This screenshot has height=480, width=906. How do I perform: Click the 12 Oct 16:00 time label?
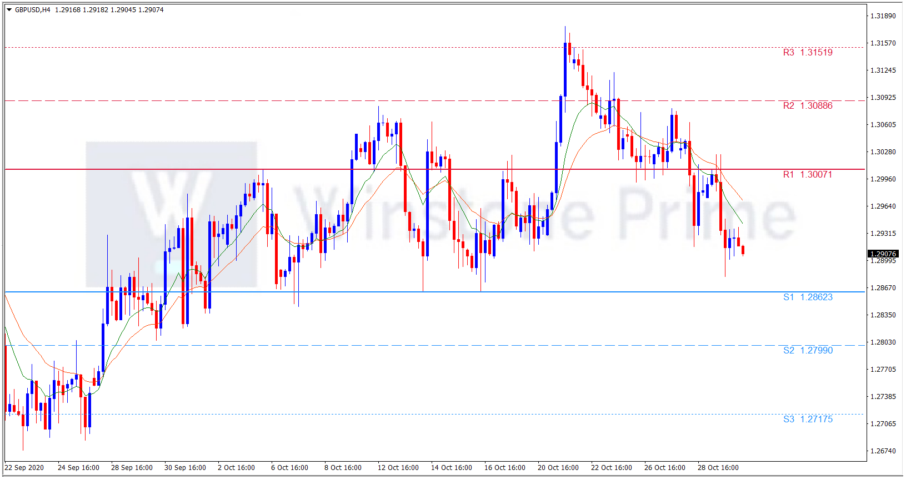(398, 468)
